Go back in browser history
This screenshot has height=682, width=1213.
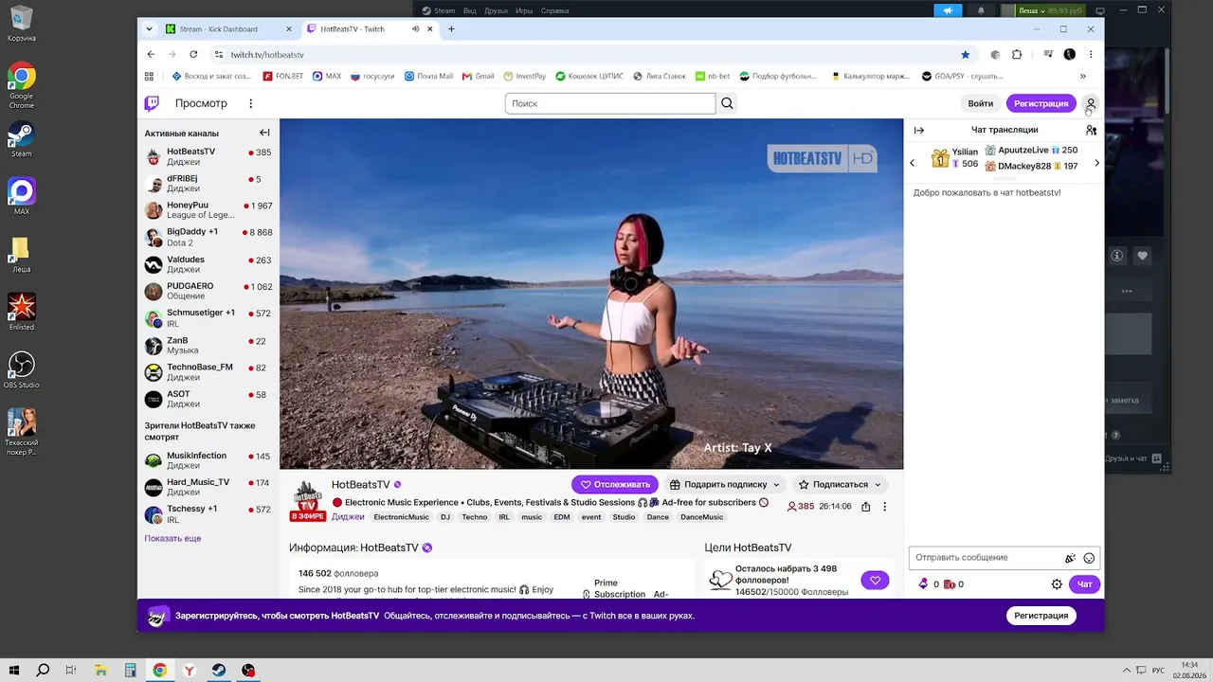151,55
